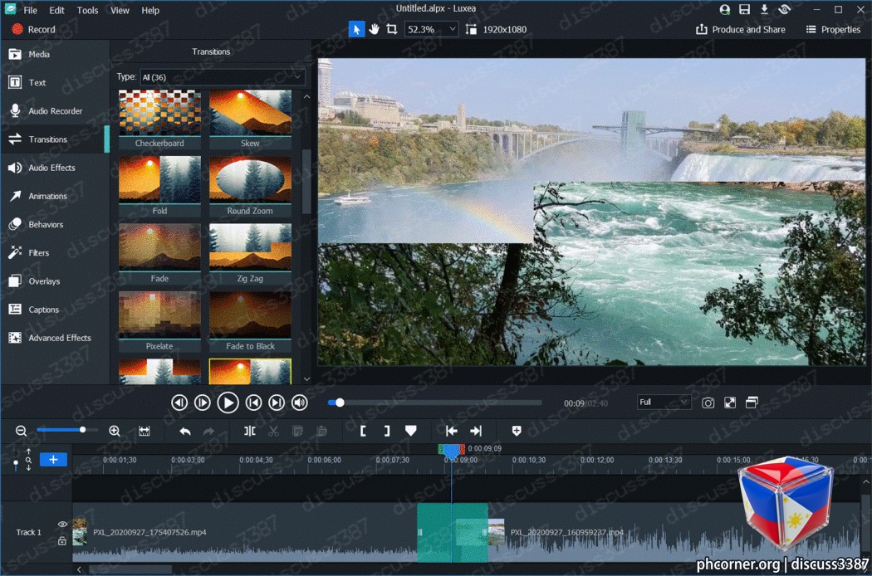Open the transition Type dropdown
This screenshot has height=576, width=872.
(x=223, y=76)
